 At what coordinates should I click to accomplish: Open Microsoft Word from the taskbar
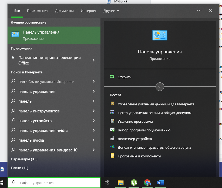[160, 183]
